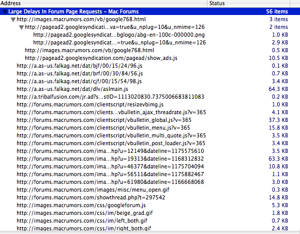The height and width of the screenshot is (234, 300).
Task: Select the vbulletin_multi_quote.js row
Action: tap(150, 135)
